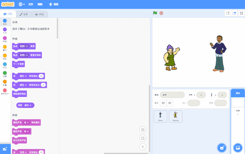Image resolution: width=245 pixels, height=154 pixels.
Task: Select the orange 控制 control category
Action: [5, 57]
